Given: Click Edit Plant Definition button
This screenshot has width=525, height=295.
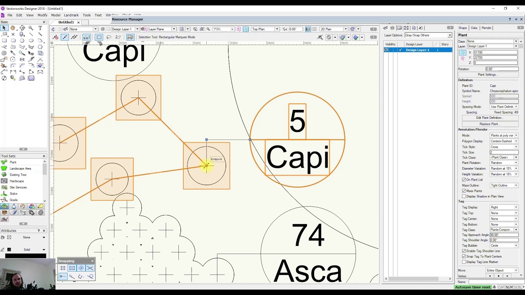Looking at the screenshot, I should pos(489,118).
